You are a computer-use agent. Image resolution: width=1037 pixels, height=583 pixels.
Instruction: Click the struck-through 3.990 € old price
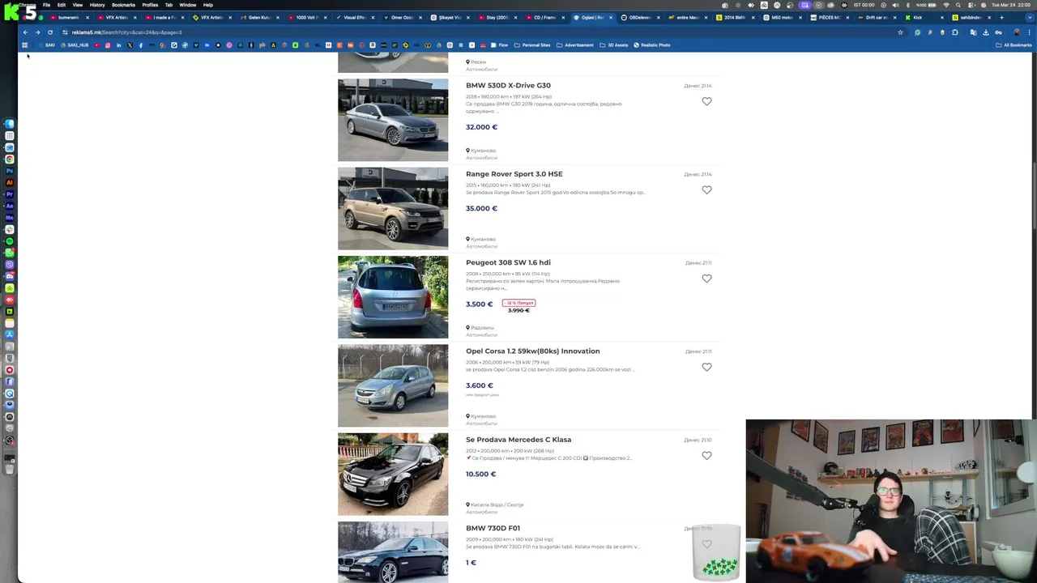click(518, 310)
